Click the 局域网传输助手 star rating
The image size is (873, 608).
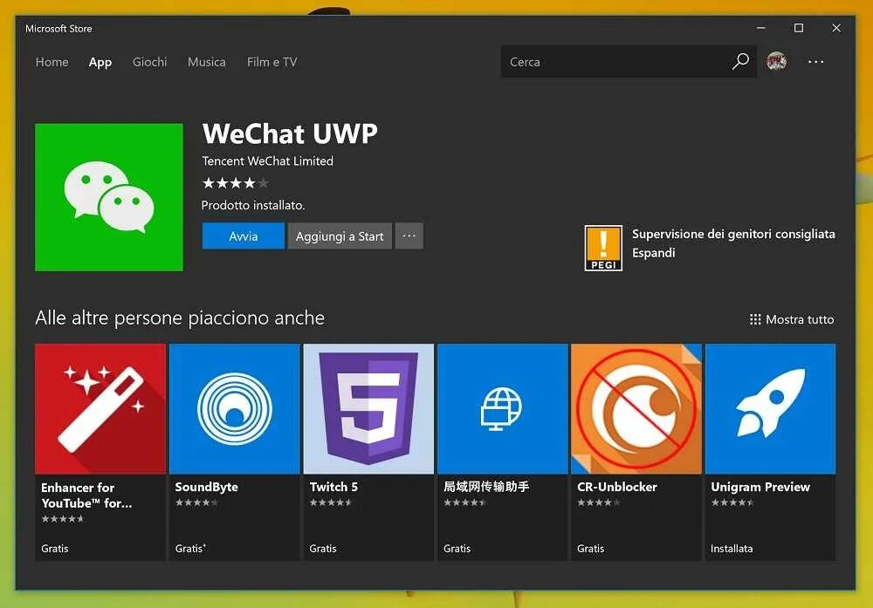(465, 502)
